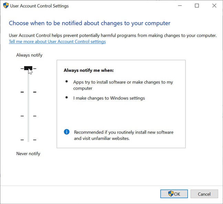Click the 'Always notify' label
The width and height of the screenshot is (223, 204).
29,55
